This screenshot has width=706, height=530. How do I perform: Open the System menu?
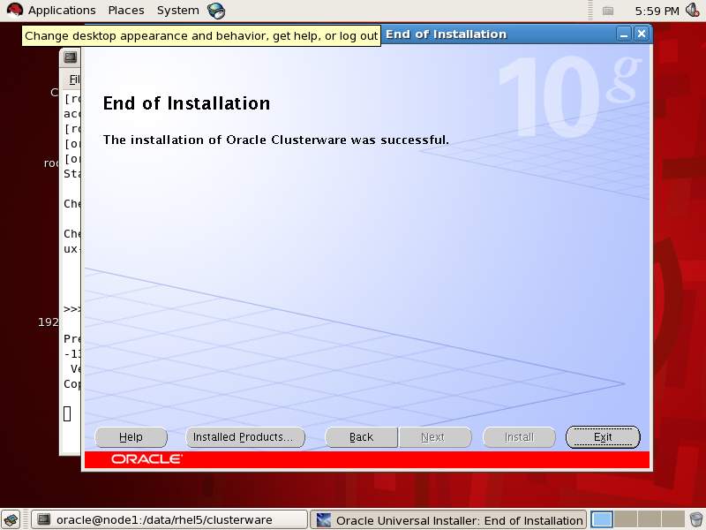(178, 11)
